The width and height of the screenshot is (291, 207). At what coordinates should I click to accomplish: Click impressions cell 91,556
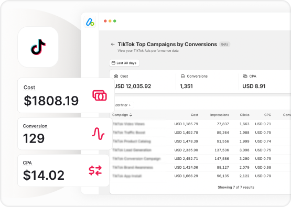[223, 141]
